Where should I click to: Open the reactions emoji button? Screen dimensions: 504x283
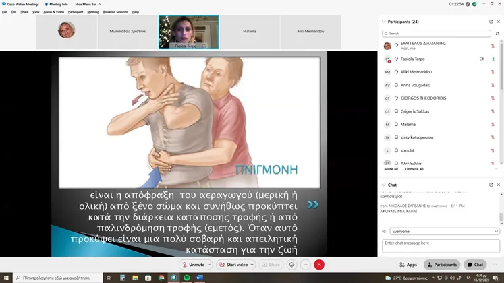click(291, 265)
